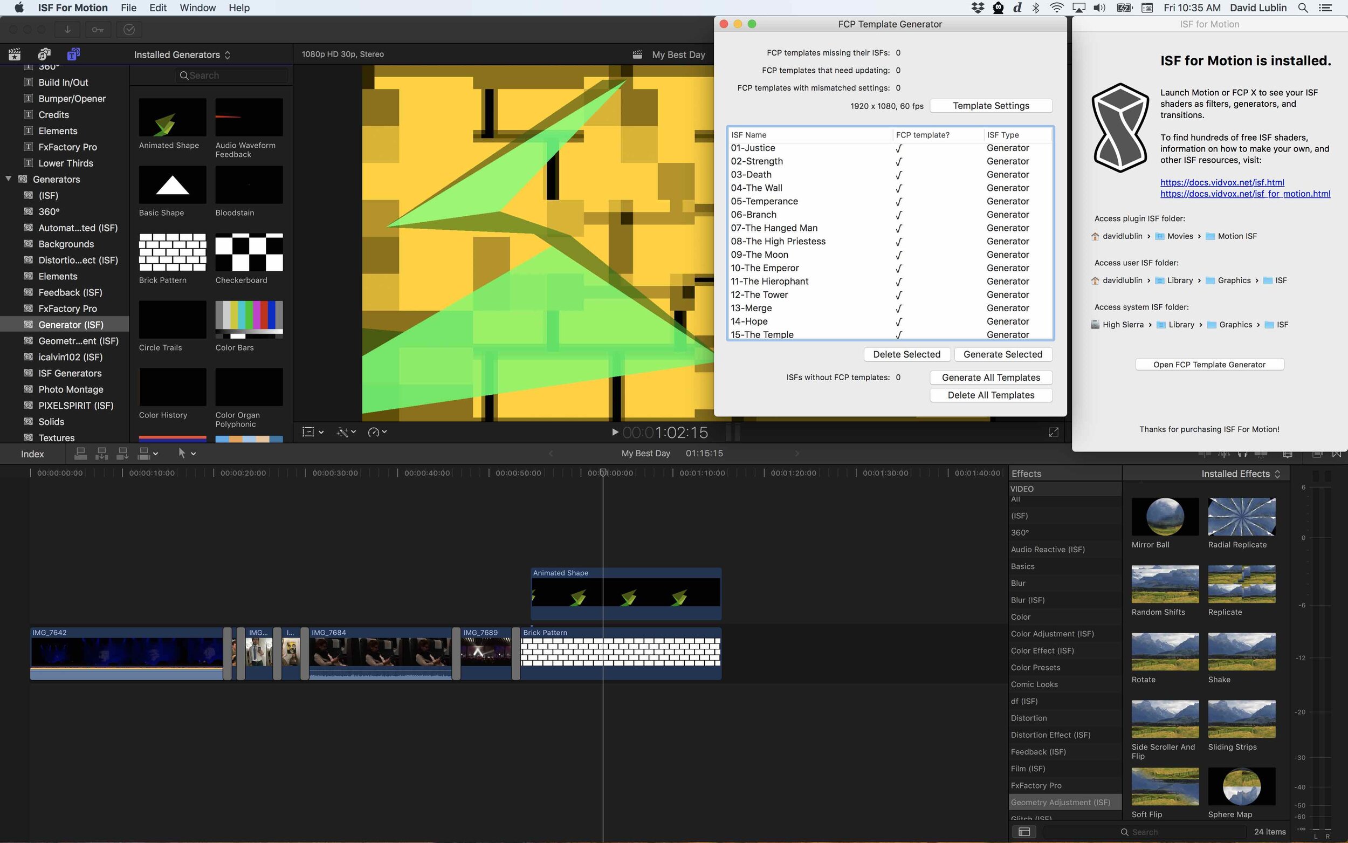Click Template Settings button in generator
This screenshot has height=843, width=1348.
tap(990, 105)
